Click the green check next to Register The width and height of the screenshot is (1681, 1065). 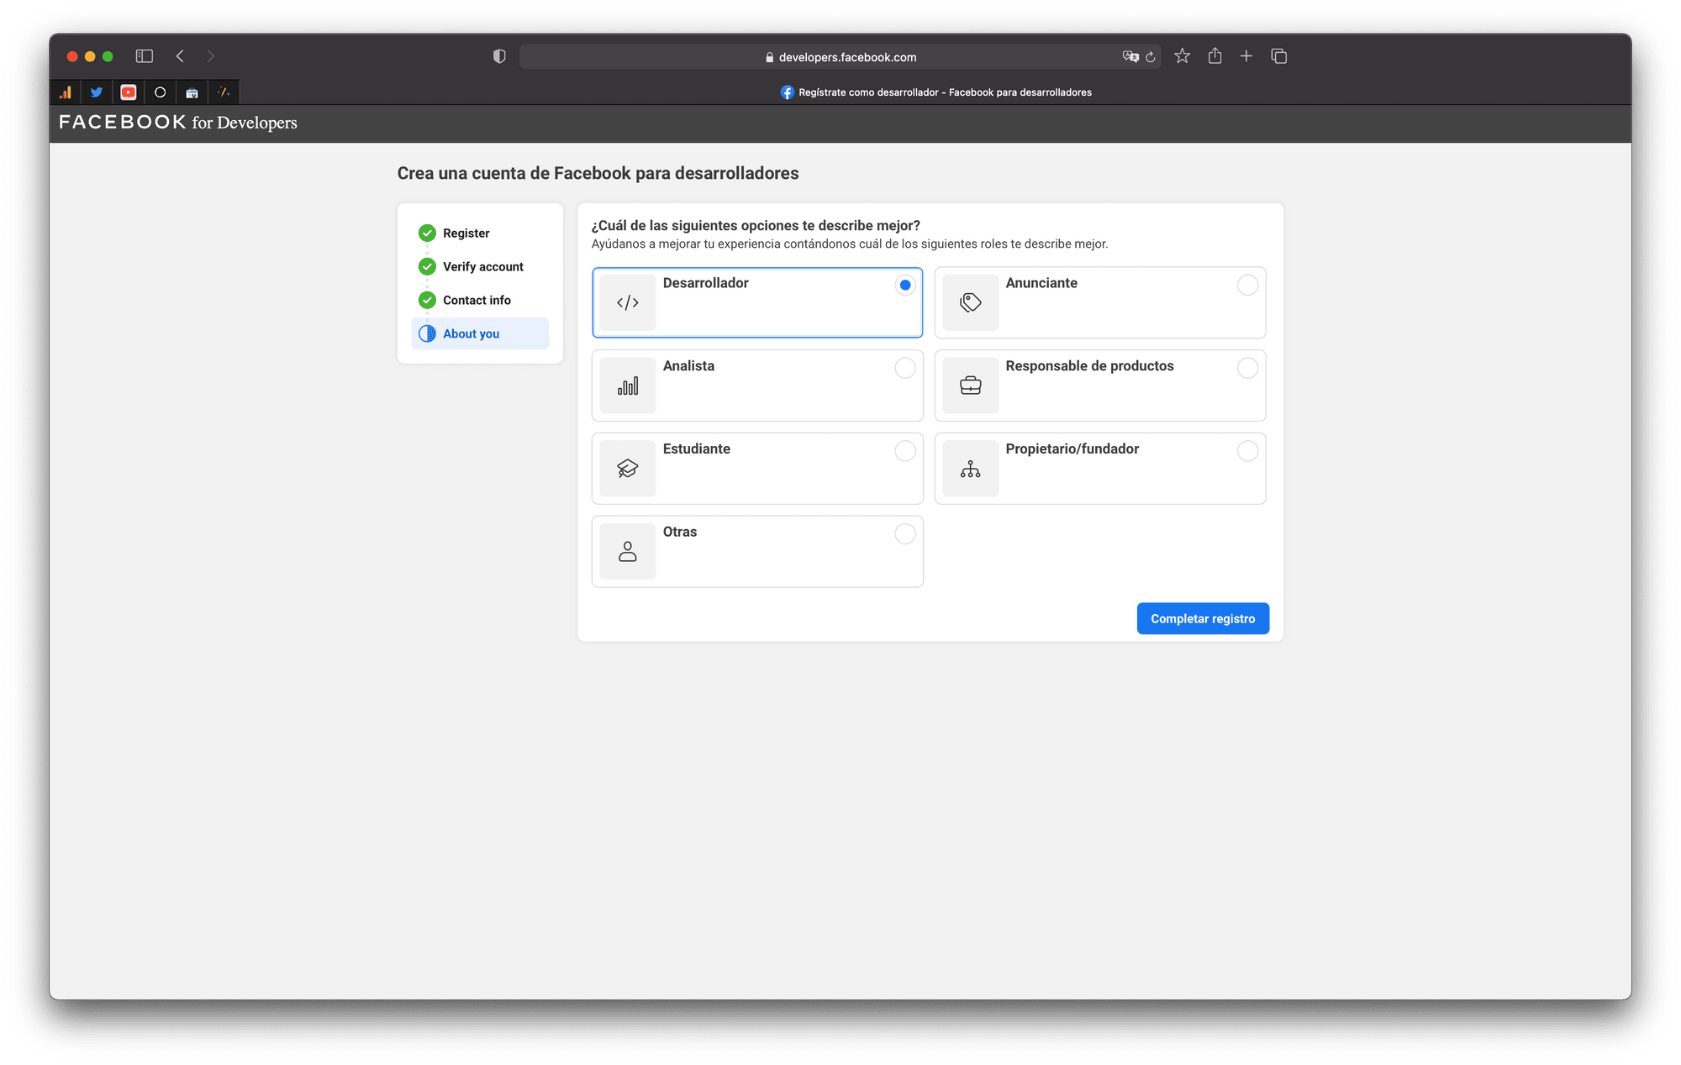coord(427,233)
